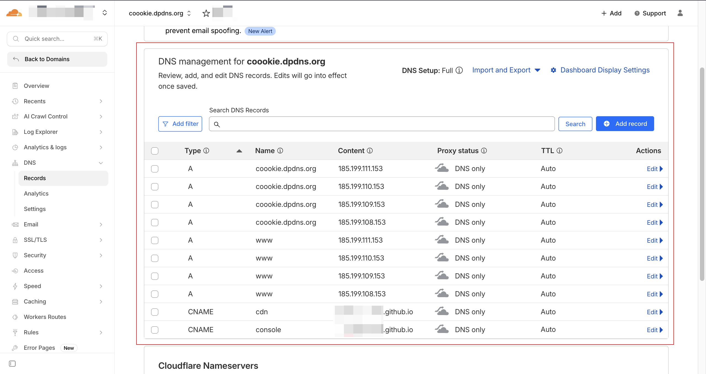
Task: Check the cdn CNAME record checkbox
Action: point(155,312)
